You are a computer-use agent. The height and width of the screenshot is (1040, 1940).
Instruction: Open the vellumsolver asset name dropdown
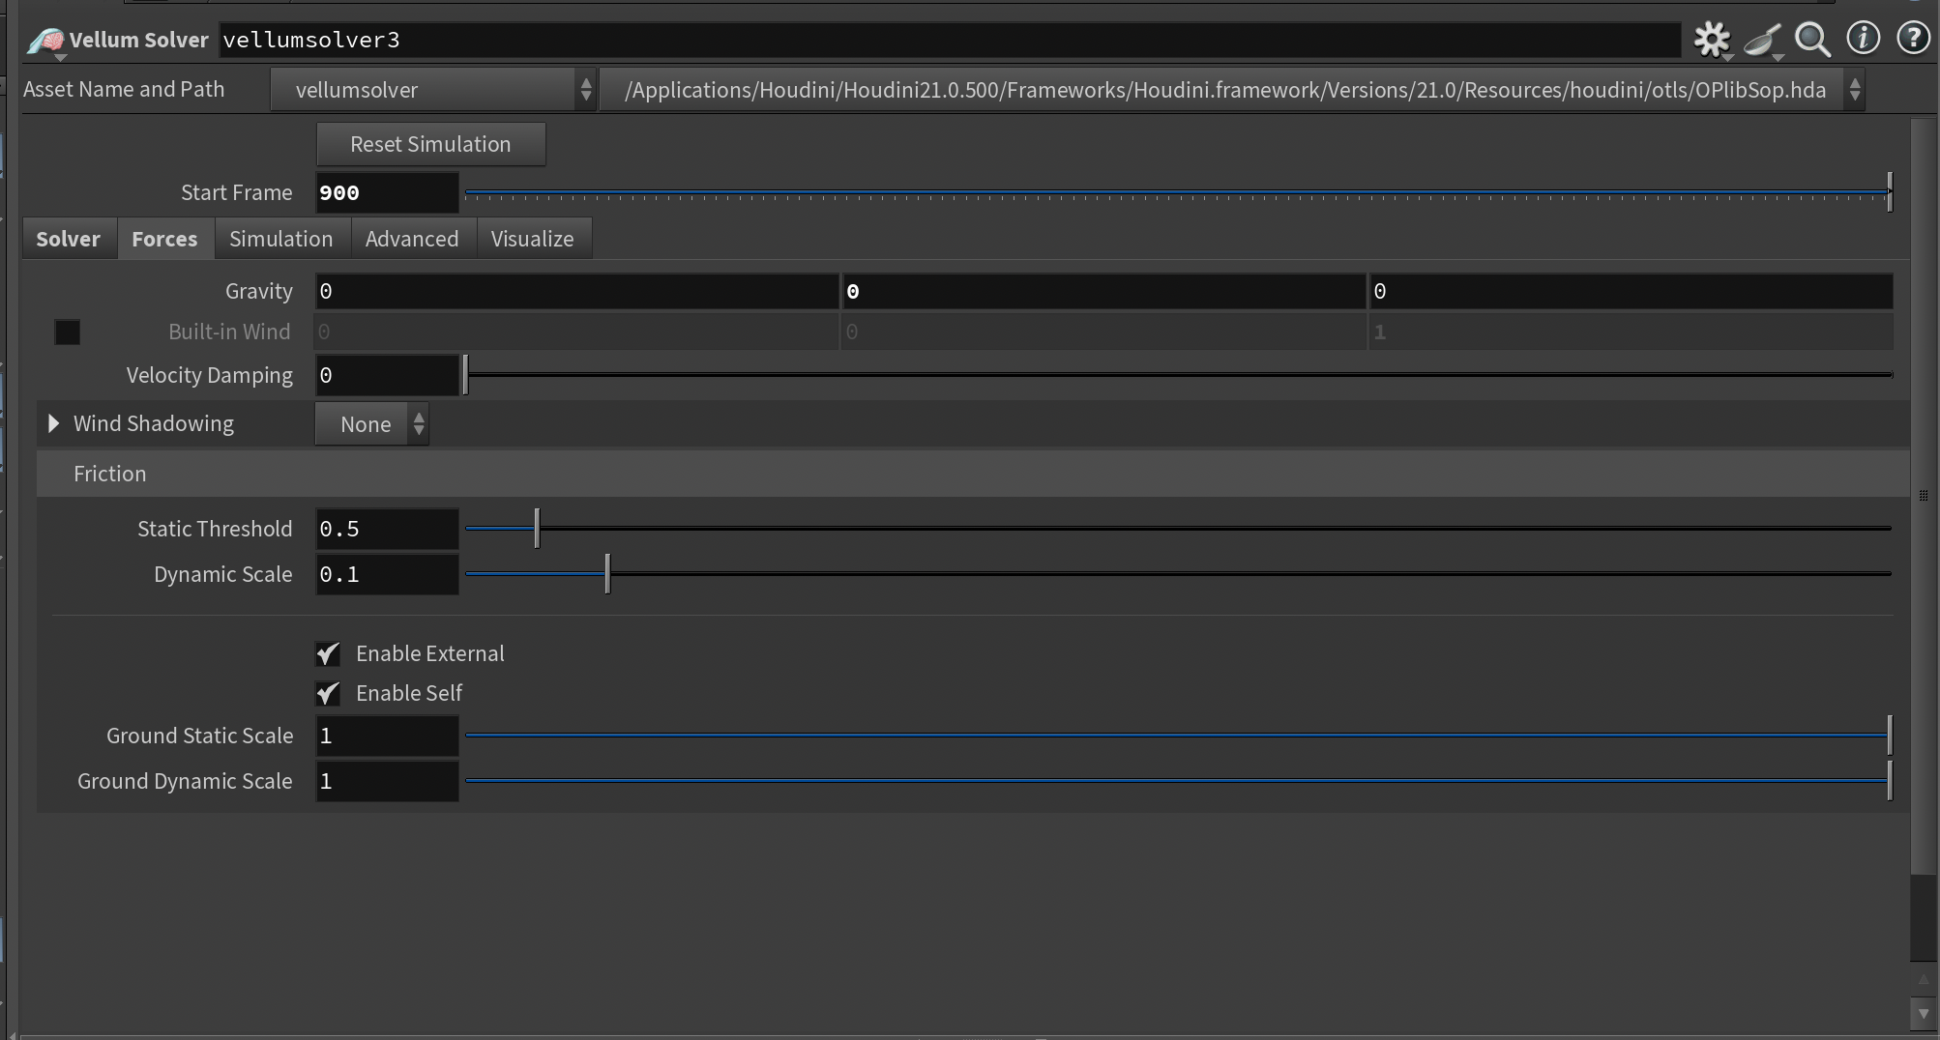432,90
